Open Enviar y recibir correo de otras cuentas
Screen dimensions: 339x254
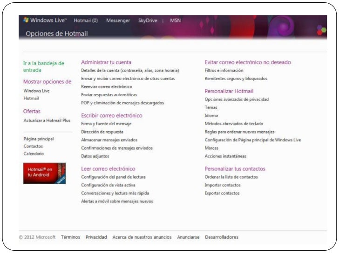click(128, 79)
